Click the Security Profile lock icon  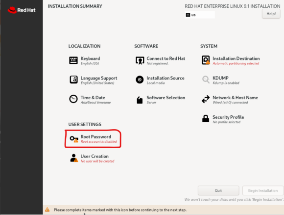pyautogui.click(x=206, y=119)
